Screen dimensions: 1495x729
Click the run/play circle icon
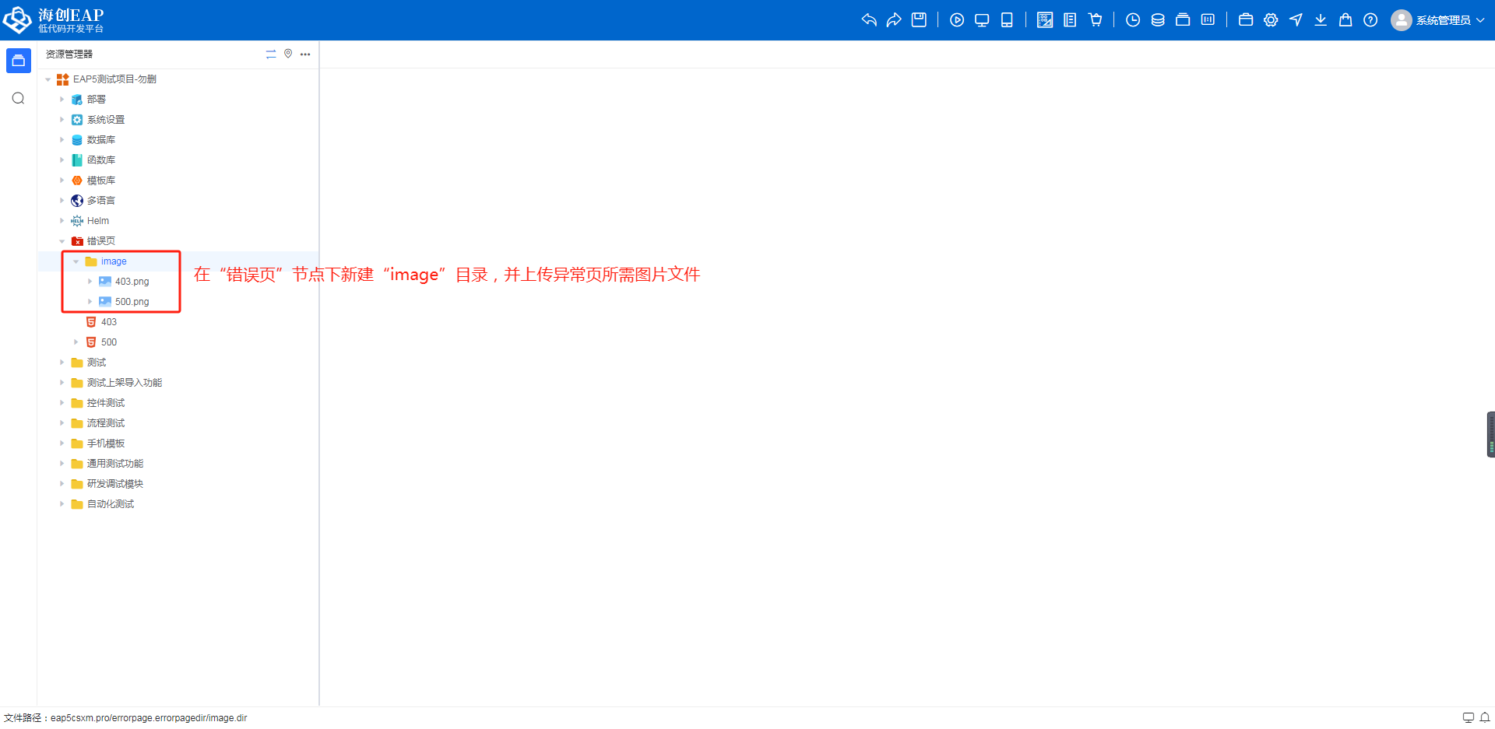(x=957, y=20)
